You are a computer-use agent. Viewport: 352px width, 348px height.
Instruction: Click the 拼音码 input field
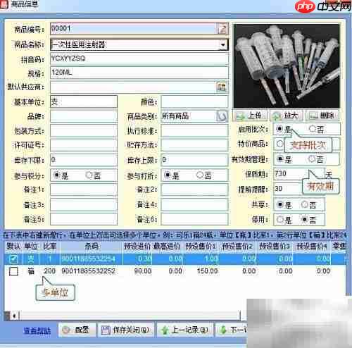tap(139, 58)
